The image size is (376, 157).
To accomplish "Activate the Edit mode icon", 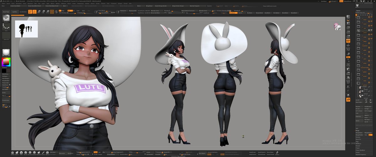I will point(30,12).
